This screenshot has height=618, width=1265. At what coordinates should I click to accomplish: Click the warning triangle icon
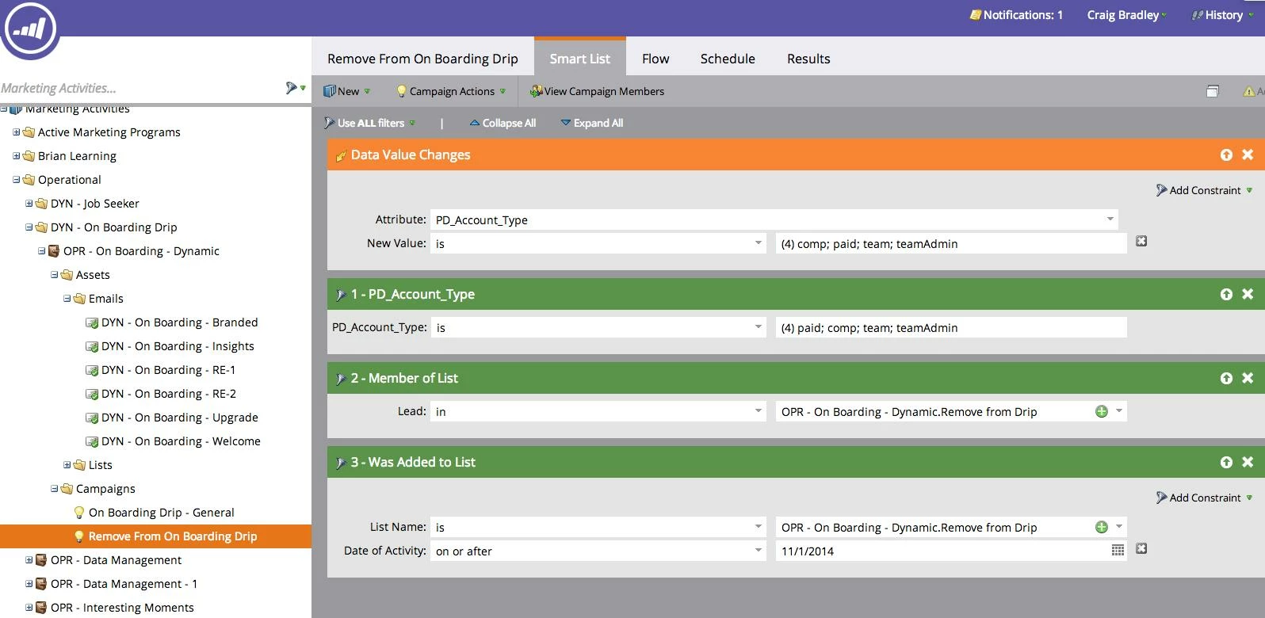pos(1249,91)
